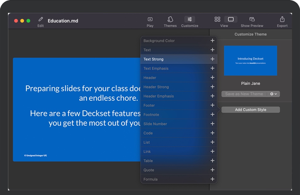This screenshot has width=300, height=195.
Task: Switch to grid view mode
Action: click(x=218, y=19)
